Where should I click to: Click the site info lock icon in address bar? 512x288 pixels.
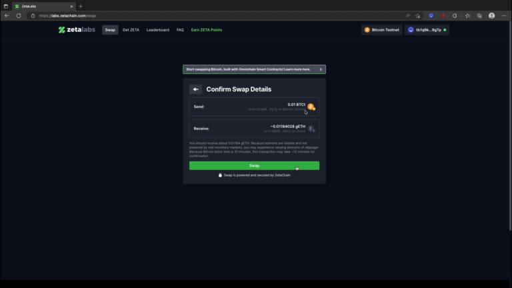coord(33,16)
